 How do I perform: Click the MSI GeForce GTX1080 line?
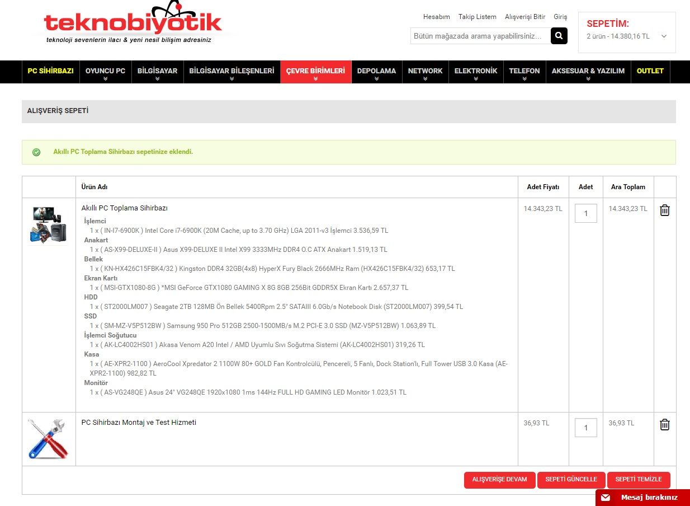249,288
